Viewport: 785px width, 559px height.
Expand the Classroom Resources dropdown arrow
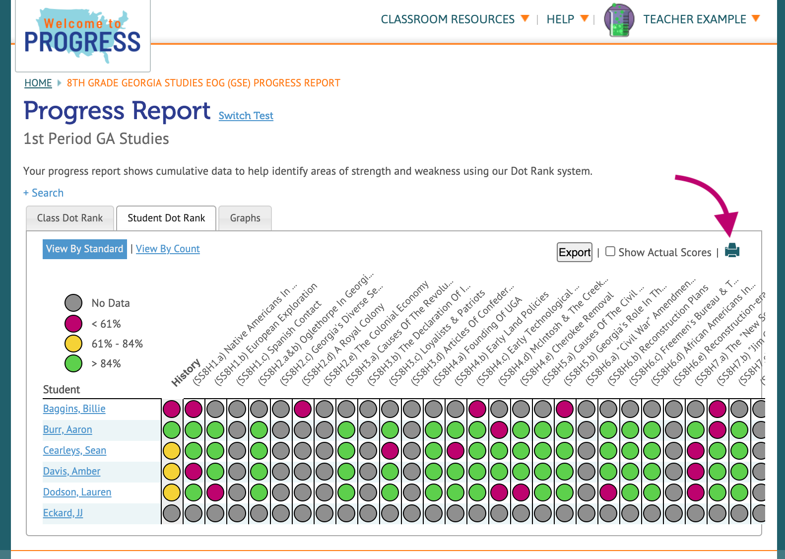525,19
